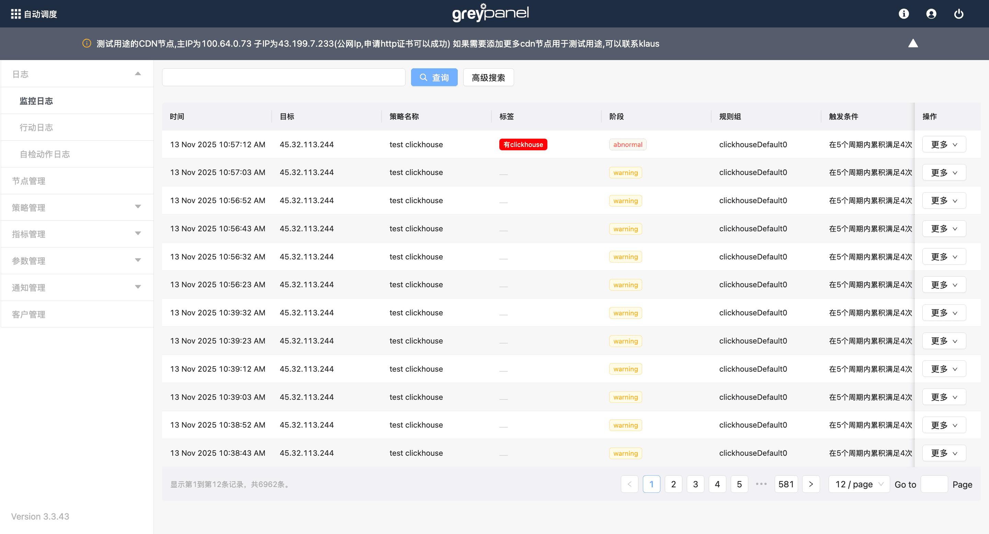Screen dimensions: 989x534
Task: Click the magnifier icon on the 查询 button
Action: [424, 77]
